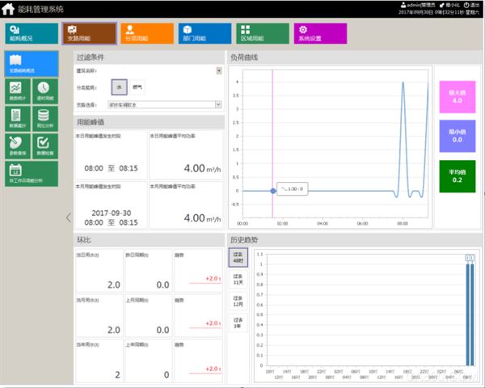Click last year's value 0 in 环比
This screenshot has height=388, width=485.
pyautogui.click(x=167, y=375)
